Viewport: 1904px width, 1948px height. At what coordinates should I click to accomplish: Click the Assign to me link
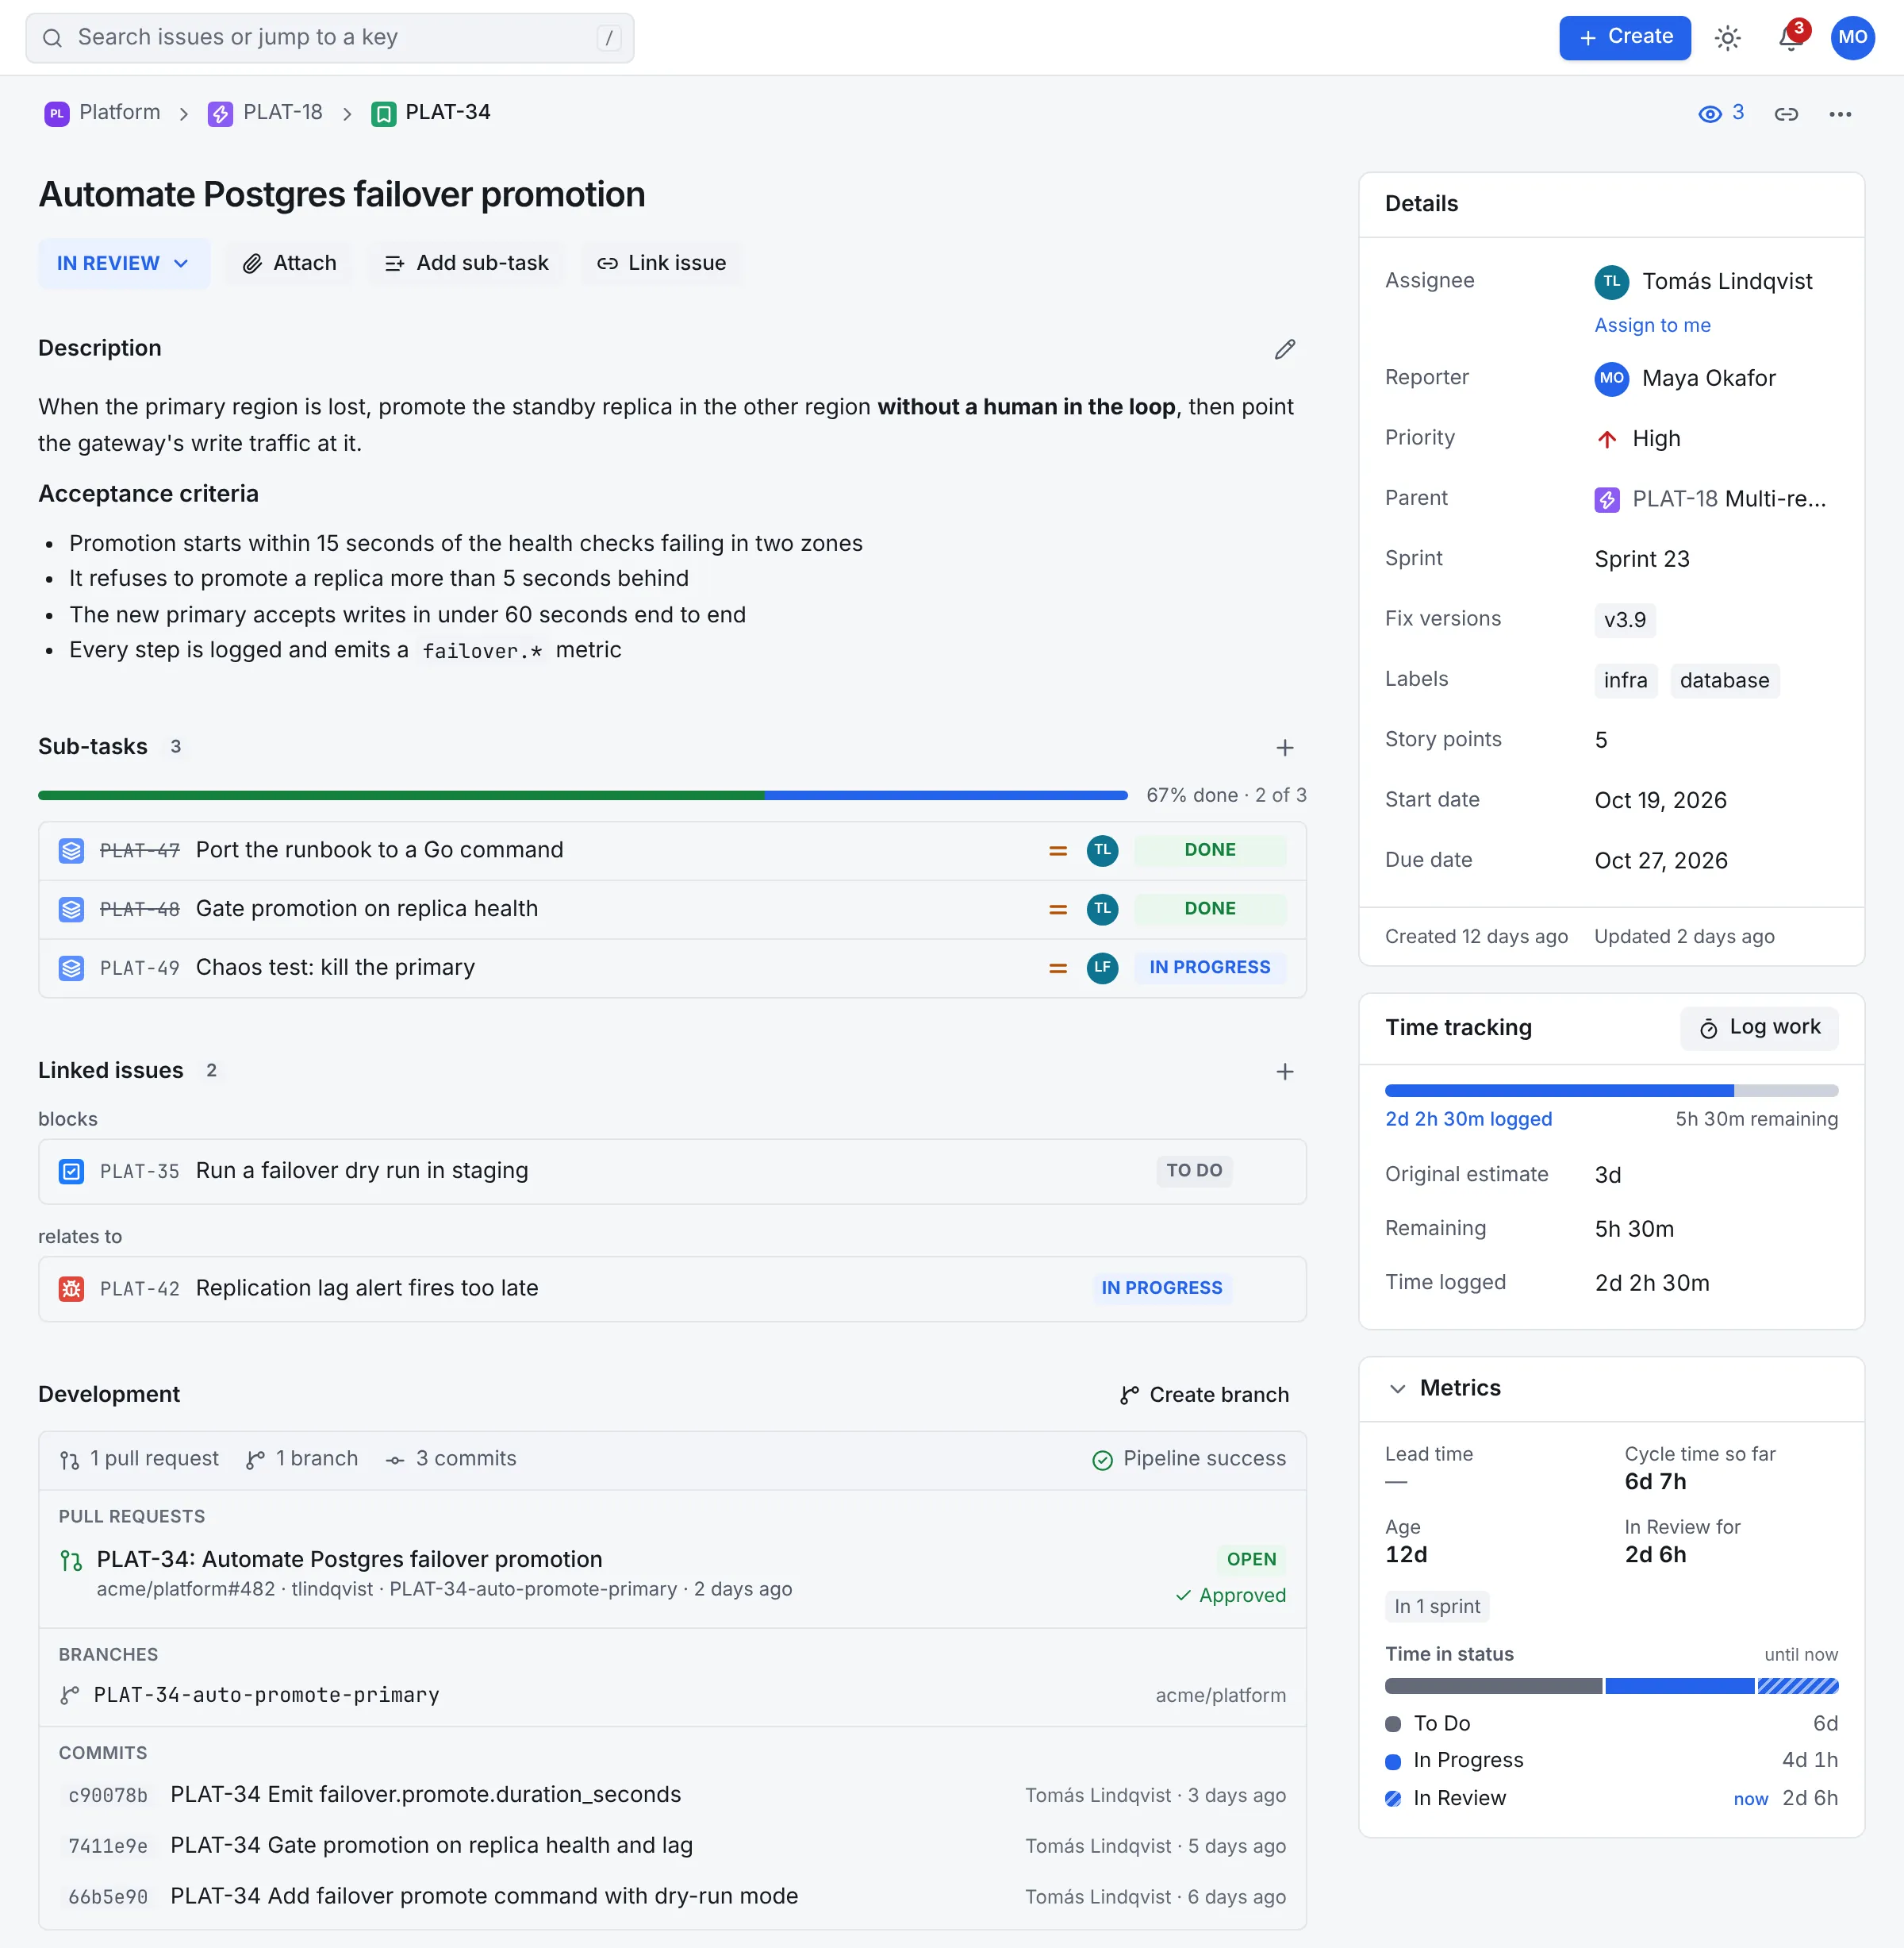click(x=1652, y=325)
